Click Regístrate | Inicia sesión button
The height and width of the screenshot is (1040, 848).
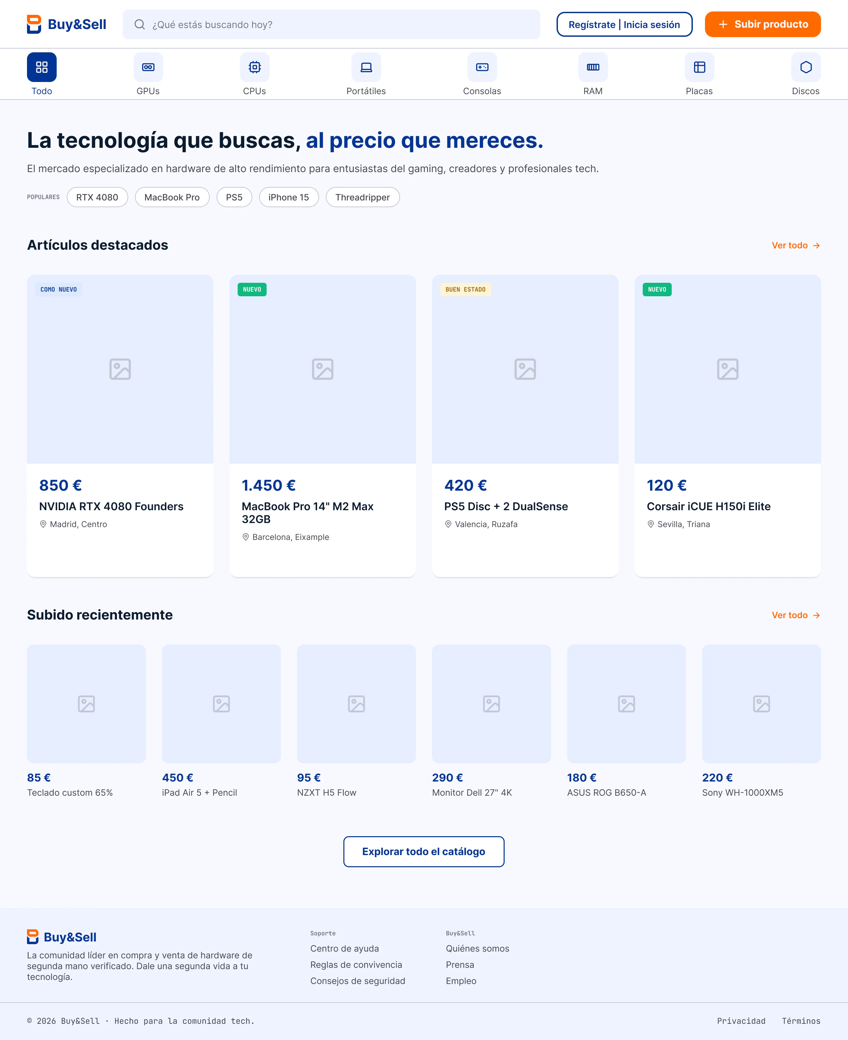(x=624, y=24)
